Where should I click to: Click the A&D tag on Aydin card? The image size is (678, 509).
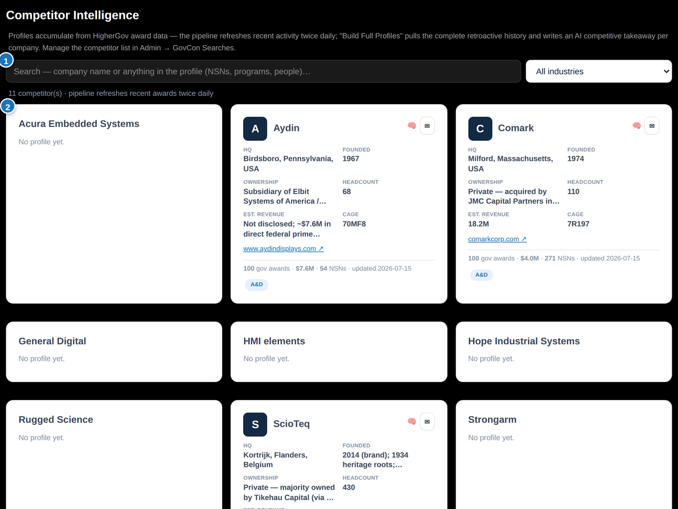tap(257, 284)
